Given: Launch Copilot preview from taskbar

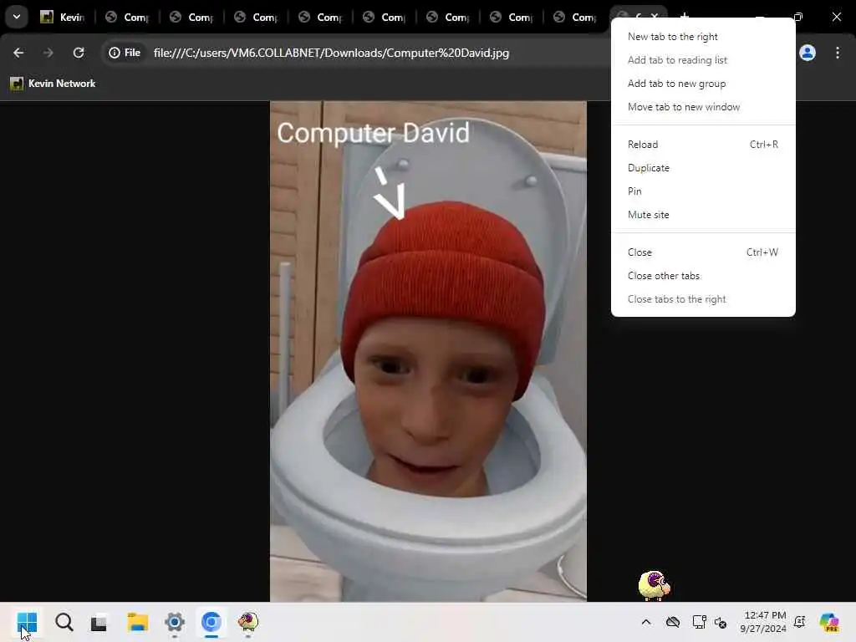Looking at the screenshot, I should 829,622.
